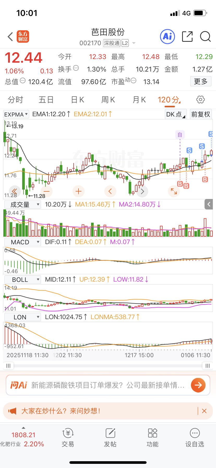Tap the share export icon

[x=187, y=37]
